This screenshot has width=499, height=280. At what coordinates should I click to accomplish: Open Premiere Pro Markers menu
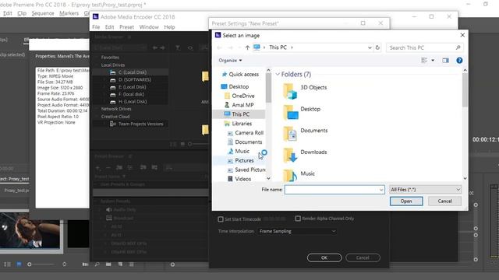69,13
